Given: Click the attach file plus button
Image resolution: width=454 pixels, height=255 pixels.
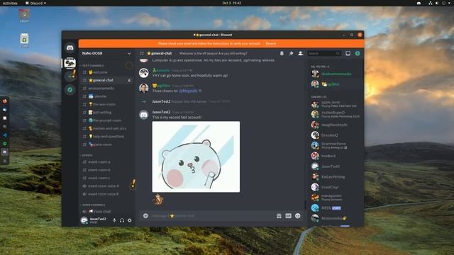Looking at the screenshot, I should pos(145,215).
